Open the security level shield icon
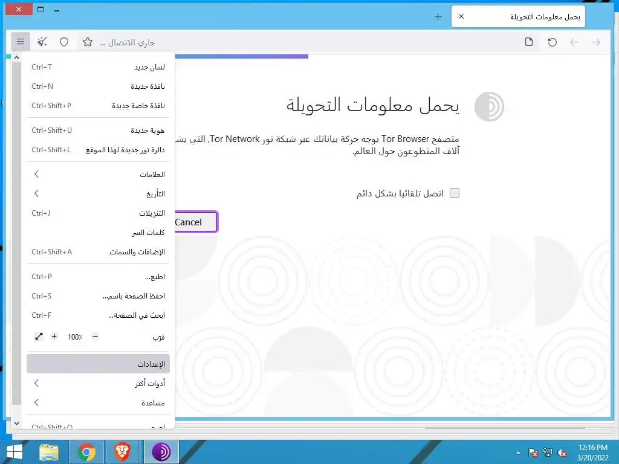This screenshot has height=464, width=619. 64,42
